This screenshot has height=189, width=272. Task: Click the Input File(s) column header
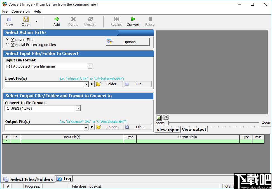click(x=72, y=137)
